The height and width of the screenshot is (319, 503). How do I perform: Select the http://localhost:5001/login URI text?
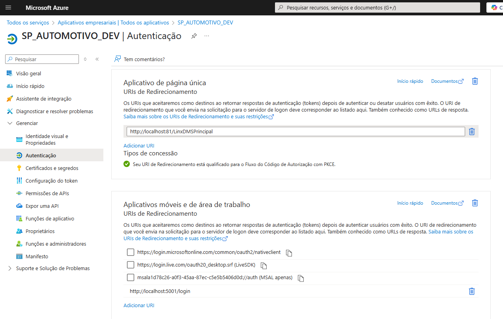click(x=160, y=291)
